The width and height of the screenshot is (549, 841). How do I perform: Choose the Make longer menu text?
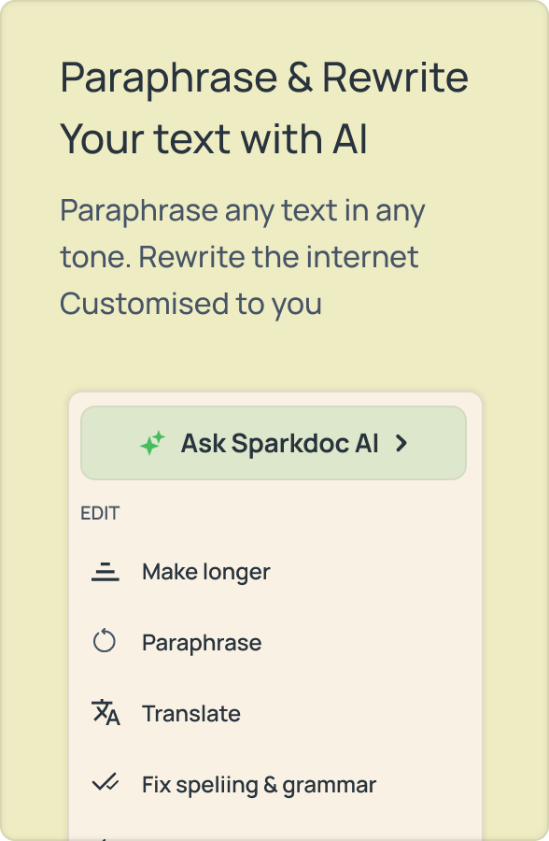[205, 572]
